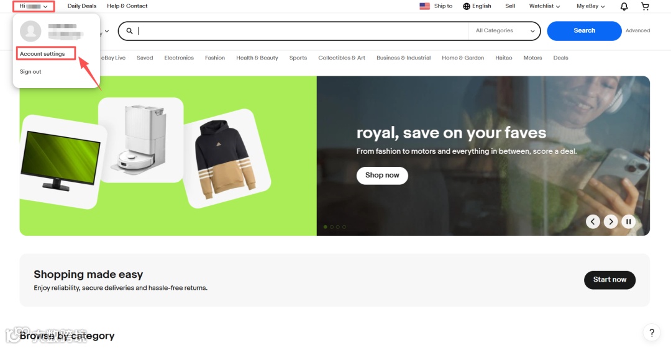Screen dimensions: 671x348
Task: Open the Sports category tab
Action: point(298,58)
